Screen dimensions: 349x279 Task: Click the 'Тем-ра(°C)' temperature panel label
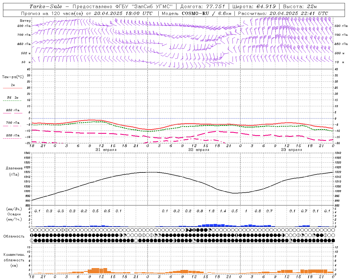tap(13, 77)
